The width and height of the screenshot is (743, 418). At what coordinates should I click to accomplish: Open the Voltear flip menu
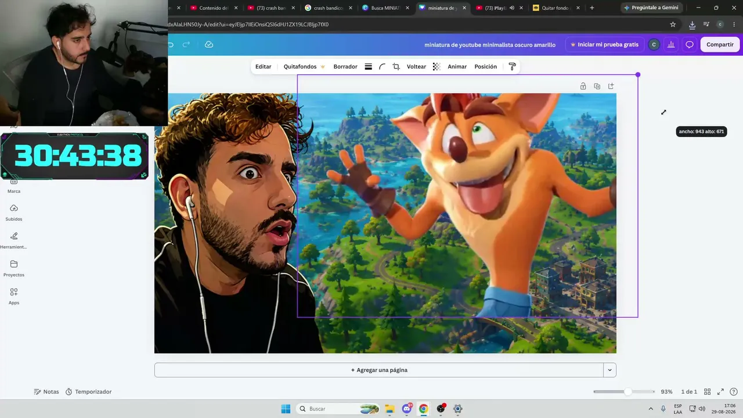click(x=416, y=67)
